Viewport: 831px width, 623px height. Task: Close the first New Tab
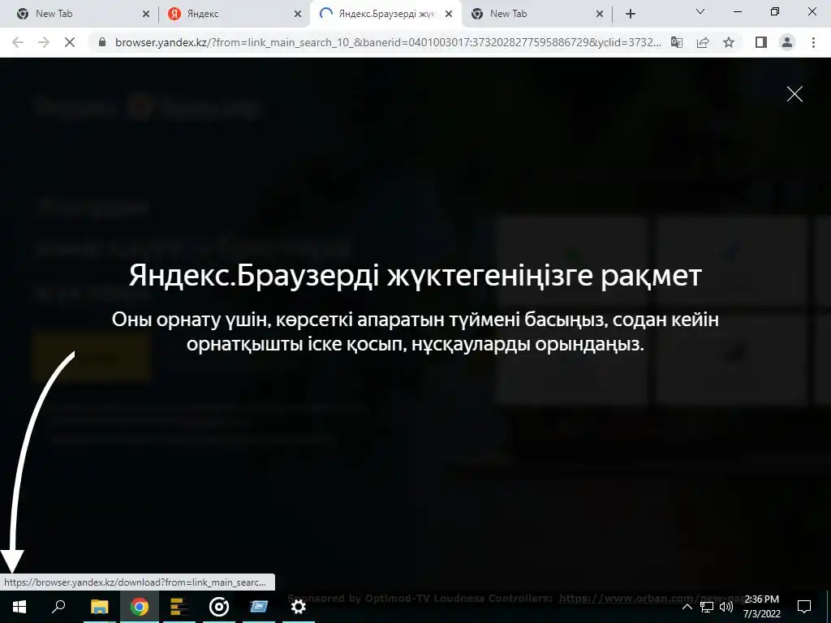pyautogui.click(x=146, y=15)
